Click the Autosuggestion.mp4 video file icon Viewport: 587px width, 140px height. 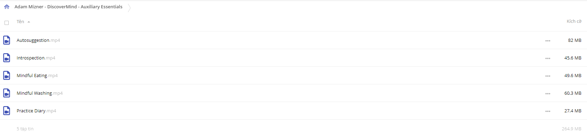(x=7, y=40)
